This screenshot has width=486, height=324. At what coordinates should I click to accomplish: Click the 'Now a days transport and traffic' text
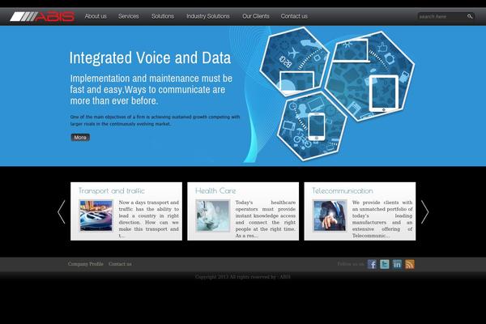149,219
